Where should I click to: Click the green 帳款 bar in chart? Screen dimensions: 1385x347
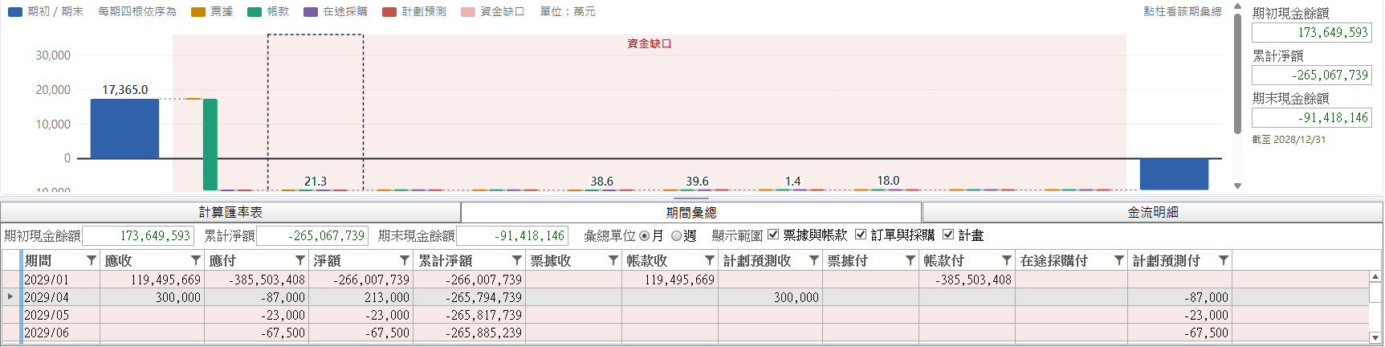[x=210, y=145]
